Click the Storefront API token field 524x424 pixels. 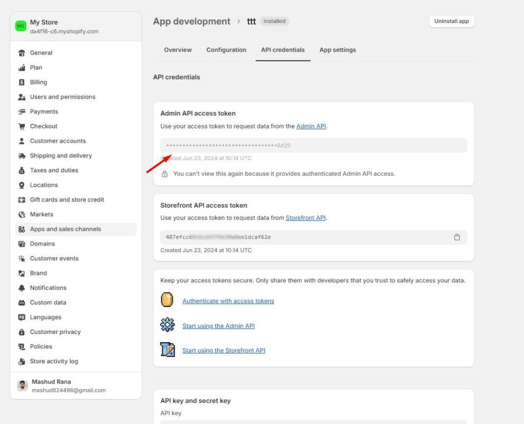tap(314, 237)
